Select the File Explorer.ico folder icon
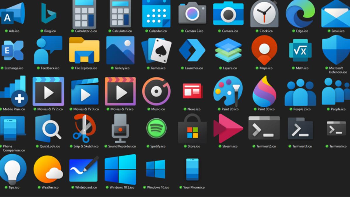 coord(84,50)
